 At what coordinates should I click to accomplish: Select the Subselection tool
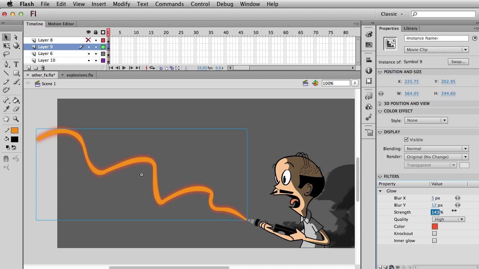click(x=16, y=37)
